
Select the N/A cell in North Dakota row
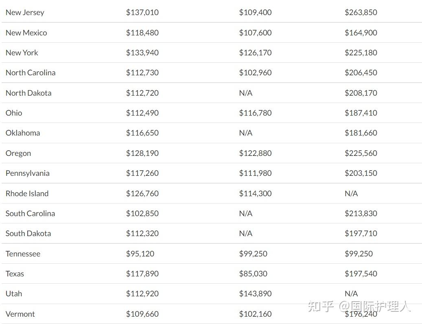246,93
